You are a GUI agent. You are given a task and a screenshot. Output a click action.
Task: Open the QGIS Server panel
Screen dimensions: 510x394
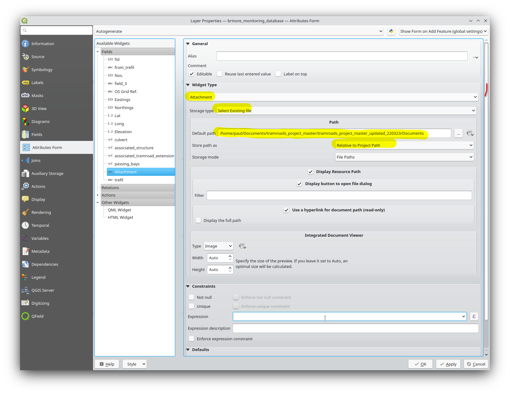pos(42,290)
